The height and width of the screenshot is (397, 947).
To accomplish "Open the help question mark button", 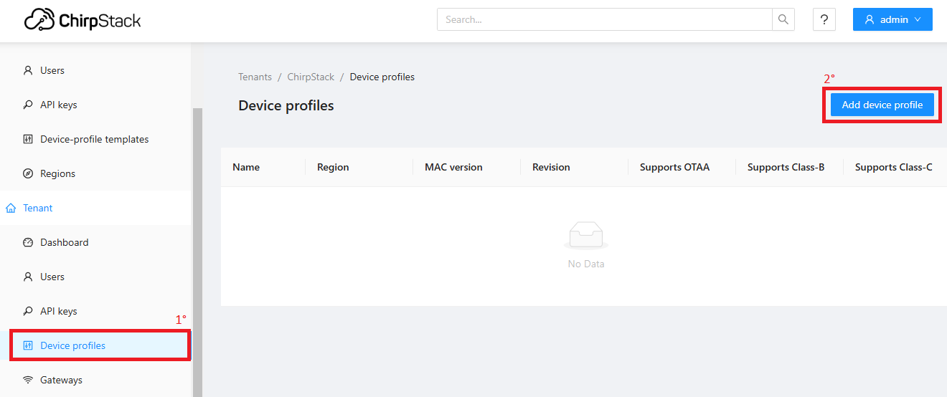I will tap(824, 19).
